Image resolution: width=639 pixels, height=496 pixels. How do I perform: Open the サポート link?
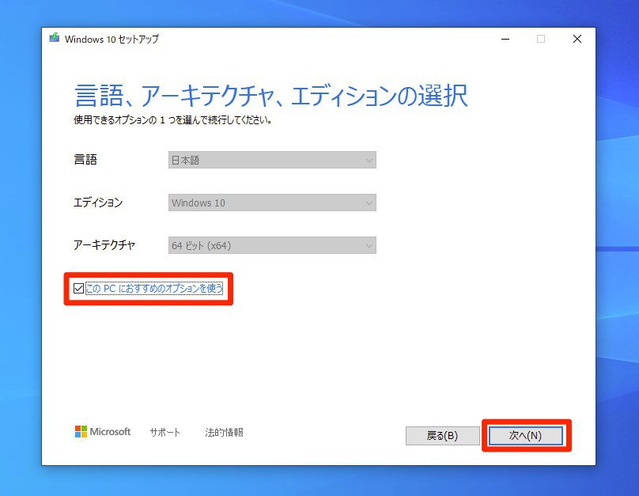pyautogui.click(x=165, y=432)
